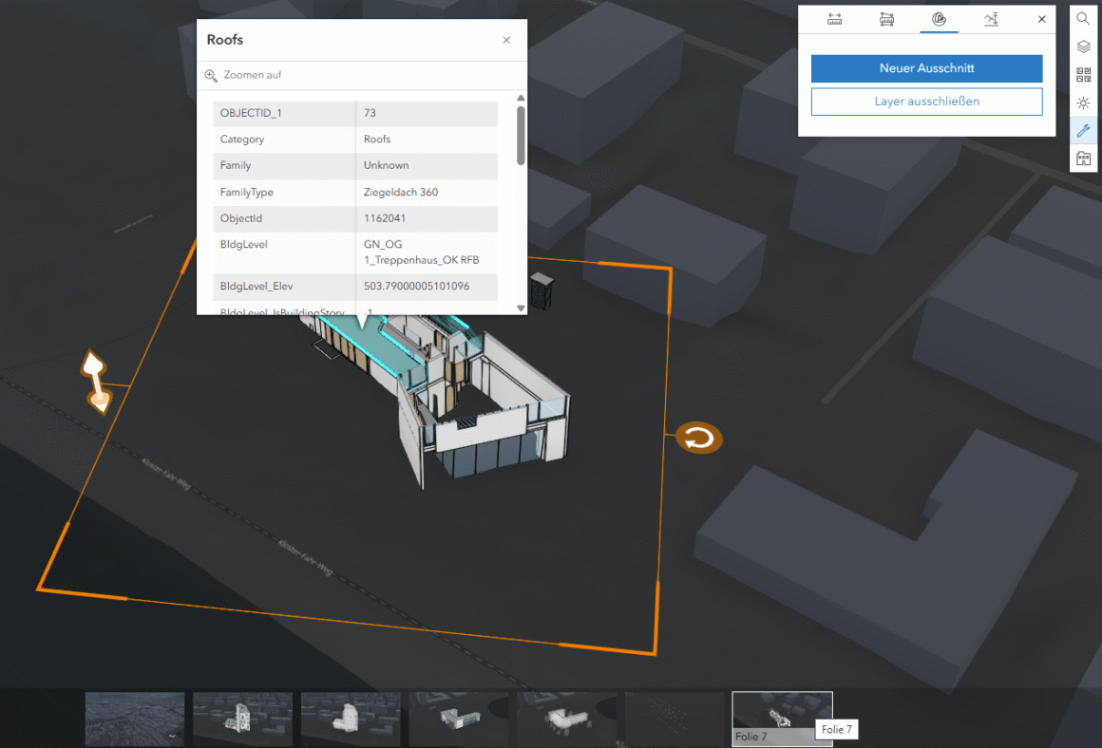Image resolution: width=1102 pixels, height=748 pixels.
Task: Click the Category field label
Action: 241,140
